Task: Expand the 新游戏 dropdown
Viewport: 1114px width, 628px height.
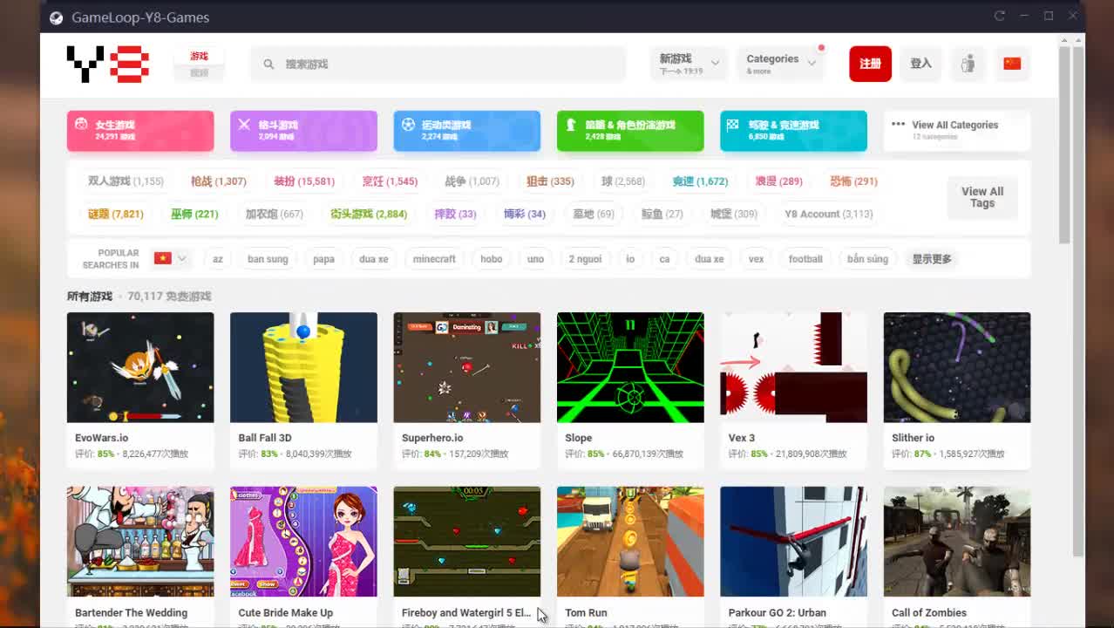Action: click(689, 64)
